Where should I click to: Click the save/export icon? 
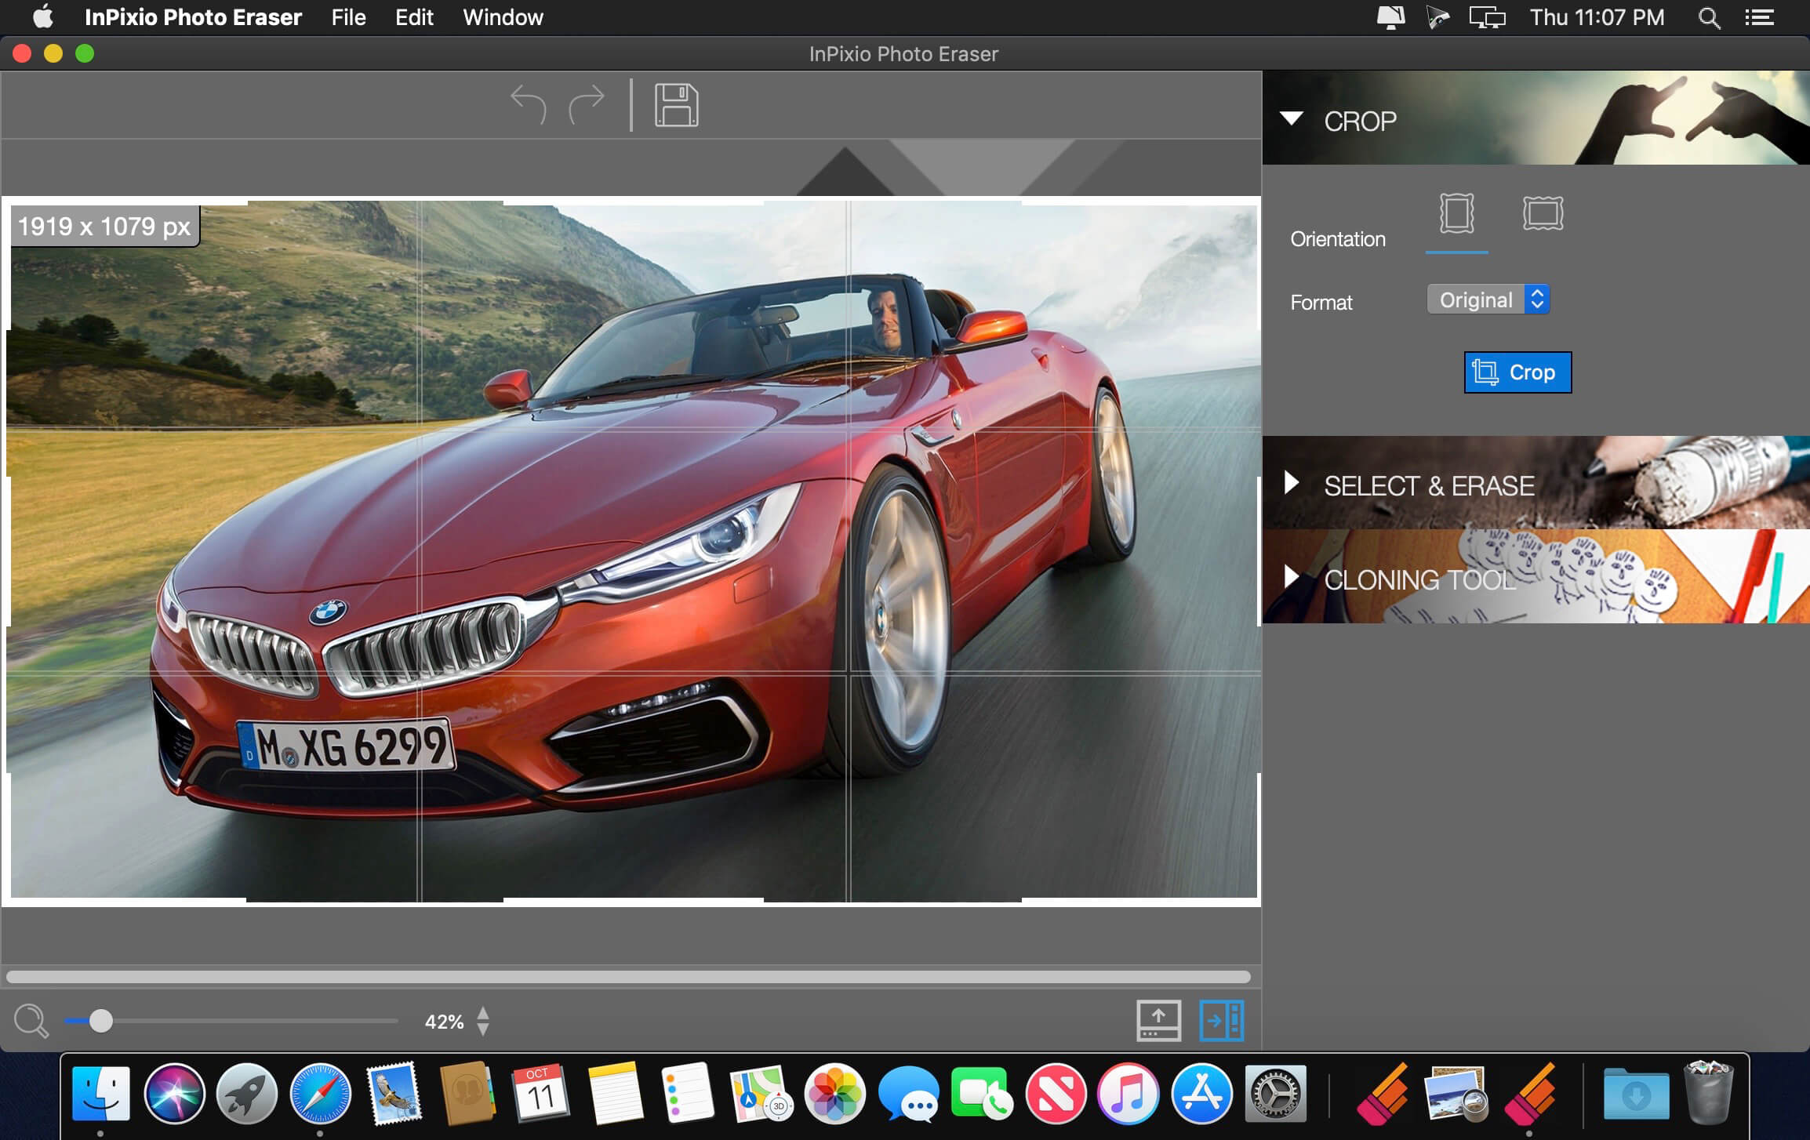coord(677,105)
